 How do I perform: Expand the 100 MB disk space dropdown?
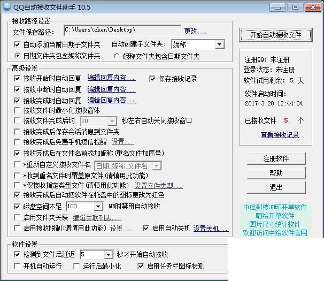(x=98, y=207)
